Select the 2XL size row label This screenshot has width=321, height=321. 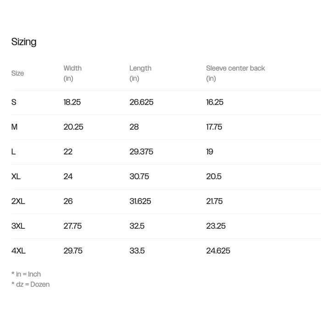[x=18, y=201]
